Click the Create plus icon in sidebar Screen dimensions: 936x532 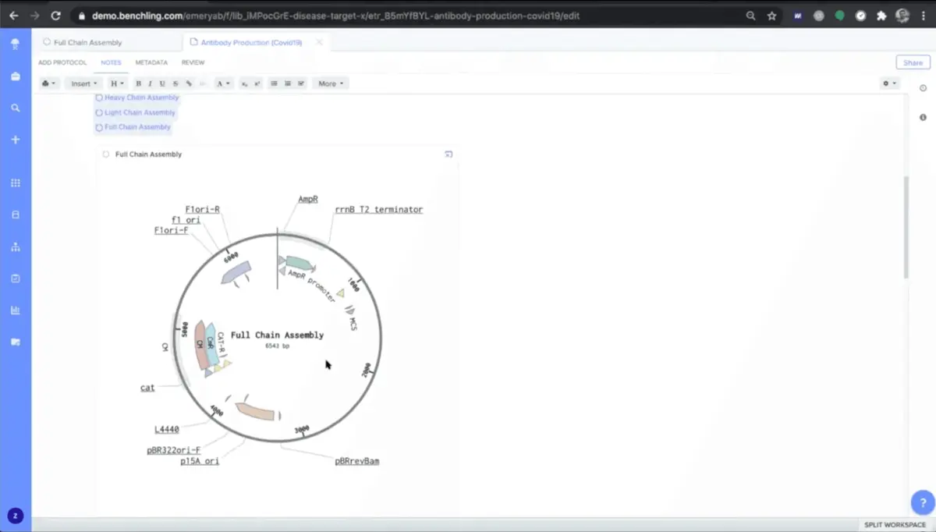tap(15, 140)
